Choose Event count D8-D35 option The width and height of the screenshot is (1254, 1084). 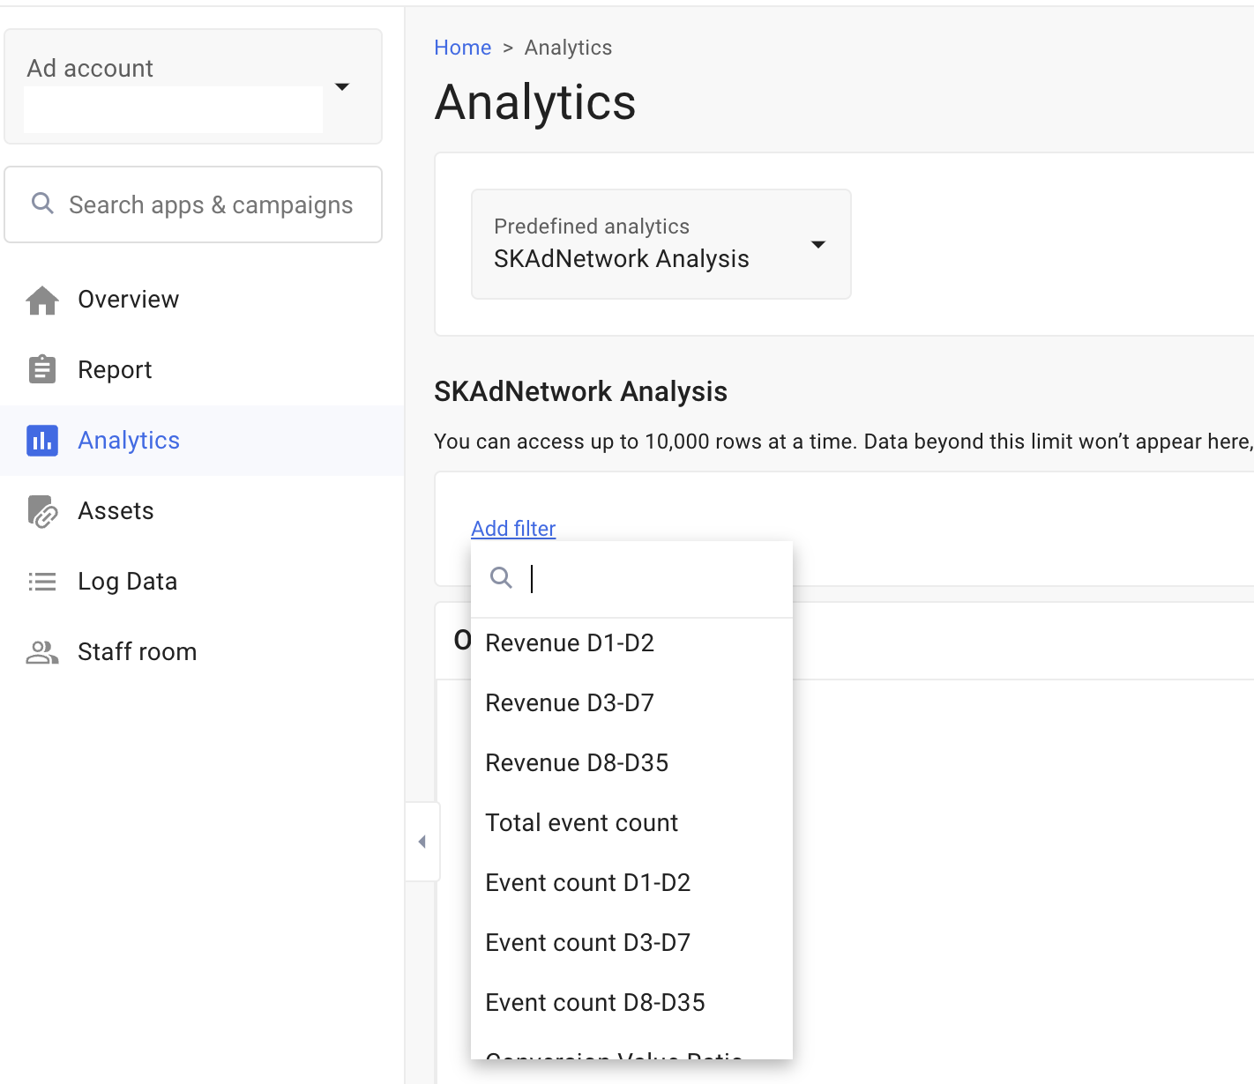pos(594,1003)
